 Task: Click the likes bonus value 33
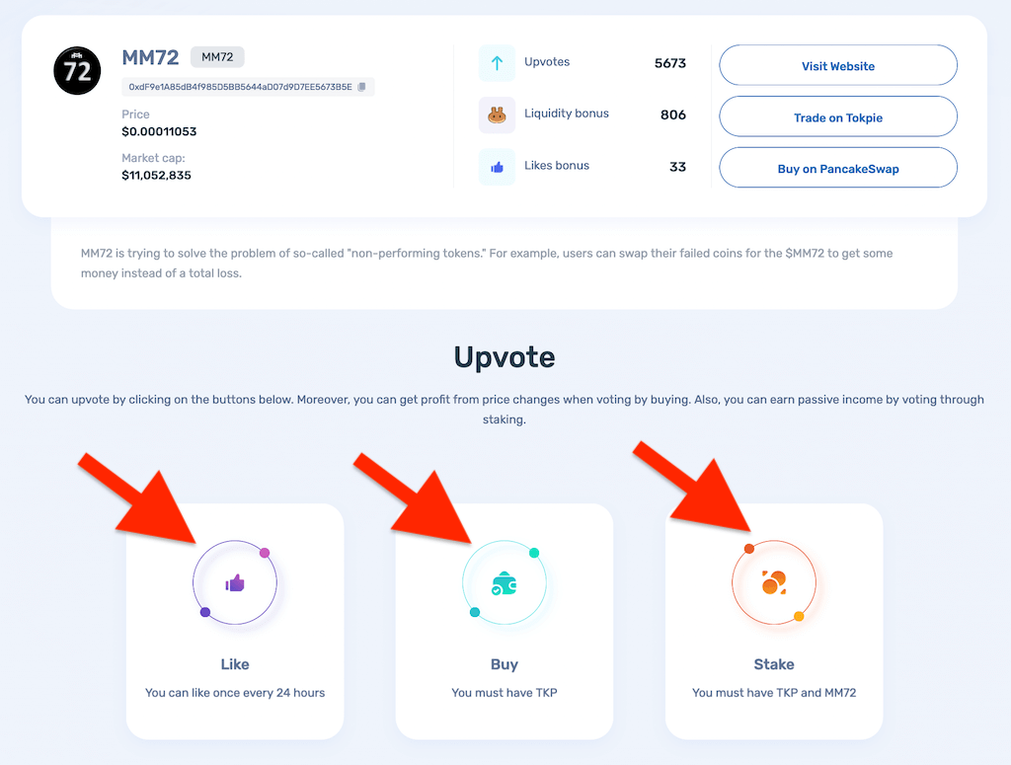pos(678,167)
